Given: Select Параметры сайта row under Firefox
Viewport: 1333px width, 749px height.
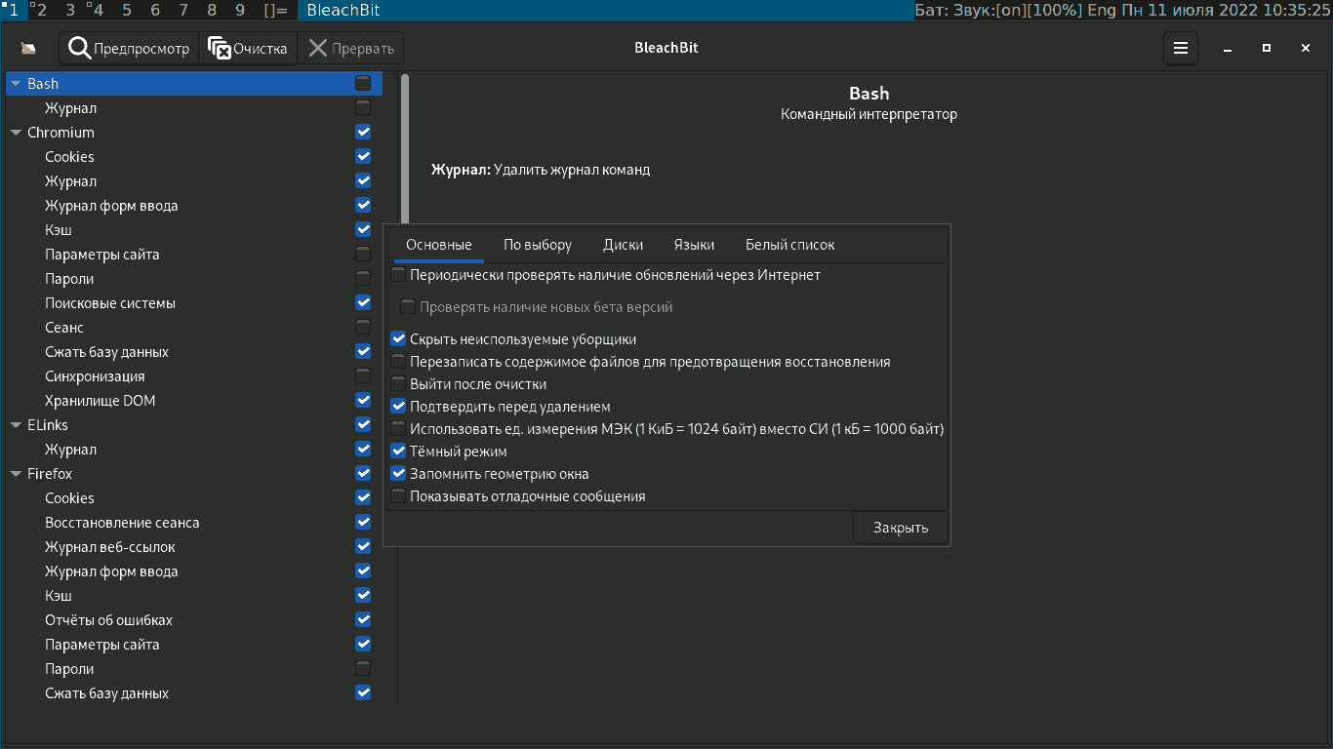Looking at the screenshot, I should (194, 645).
